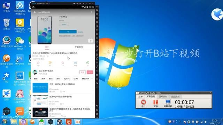Select the 测评 tag chip
The height and width of the screenshot is (125, 223).
43,79
